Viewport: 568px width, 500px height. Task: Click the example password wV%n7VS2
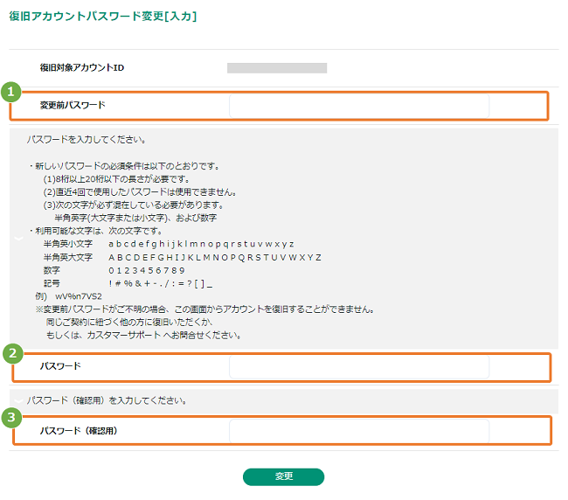(79, 296)
